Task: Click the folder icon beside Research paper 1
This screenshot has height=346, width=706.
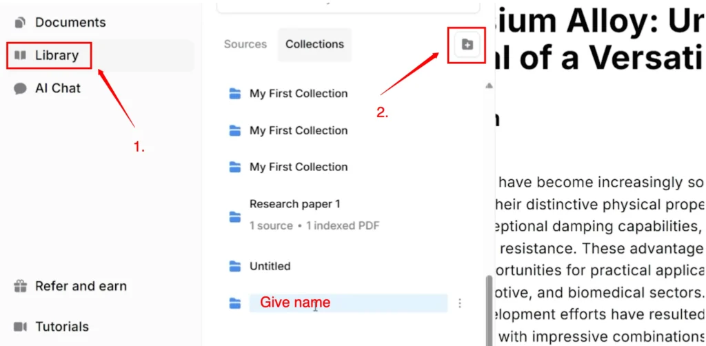Action: coord(235,217)
